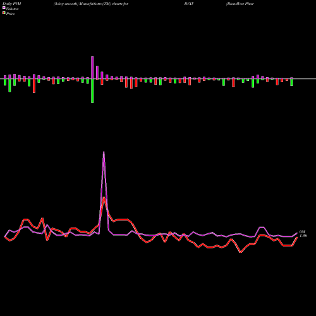Click the tallest green bar below the baseline
The height and width of the screenshot is (316, 316).
[x=92, y=91]
